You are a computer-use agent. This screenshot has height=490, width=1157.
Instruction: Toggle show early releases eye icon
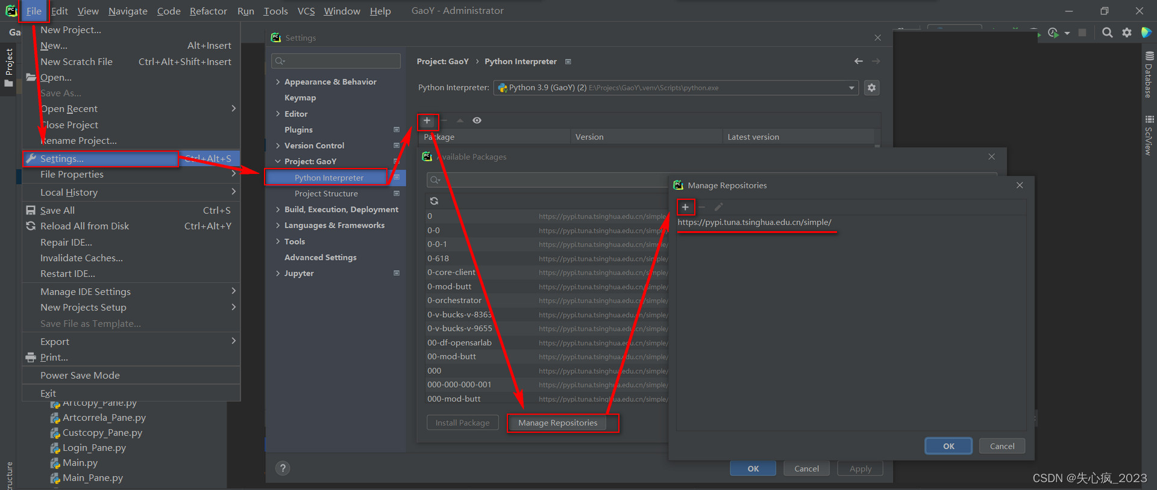(477, 121)
